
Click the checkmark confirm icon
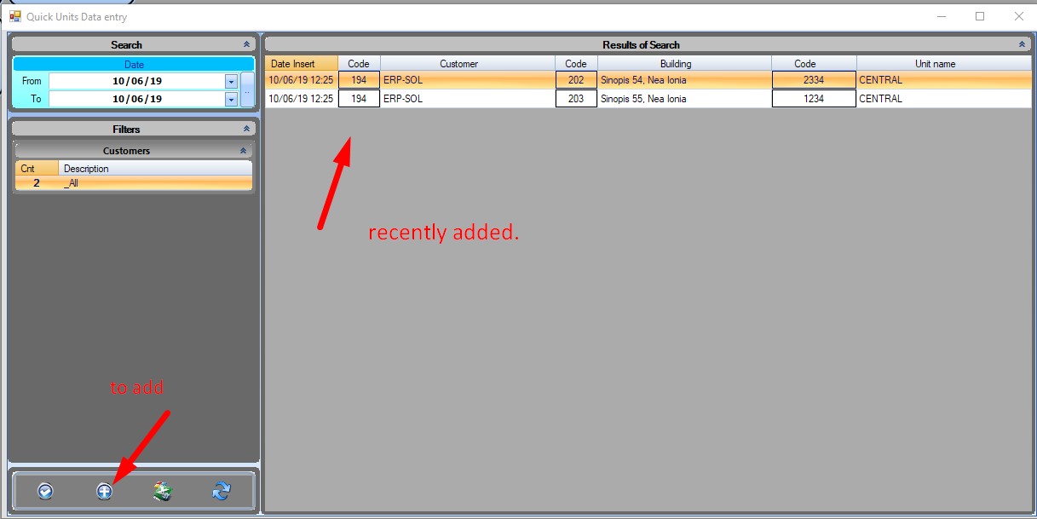(x=45, y=491)
